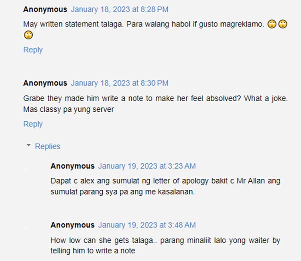
Task: Select the Anonymous author of 8:30 PM comment
Action: [45, 83]
